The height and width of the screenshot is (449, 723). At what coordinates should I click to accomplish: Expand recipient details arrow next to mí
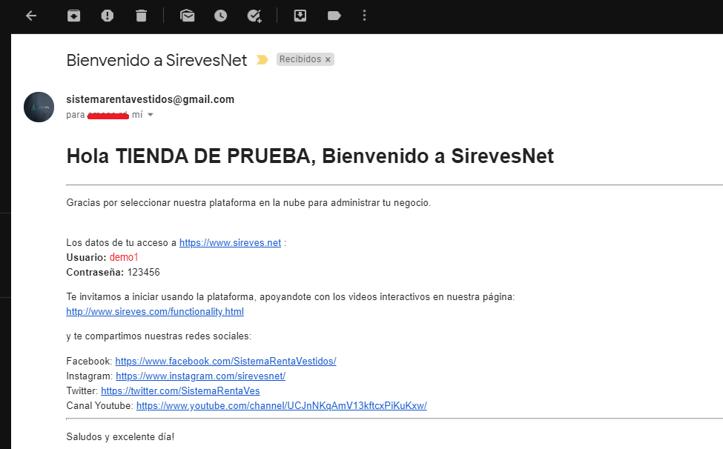click(x=151, y=115)
